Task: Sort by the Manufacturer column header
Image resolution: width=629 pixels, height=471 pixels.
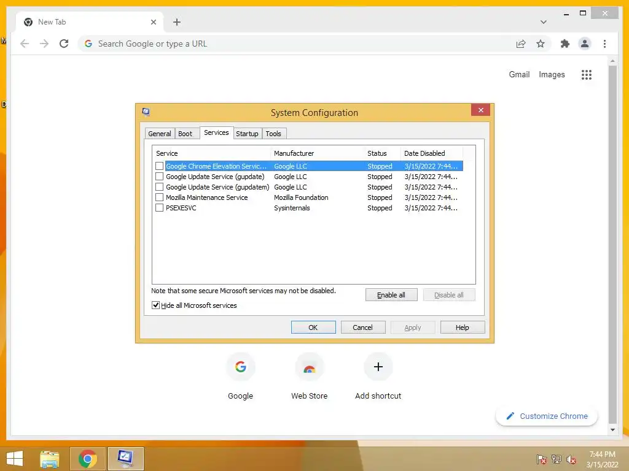Action: 318,153
